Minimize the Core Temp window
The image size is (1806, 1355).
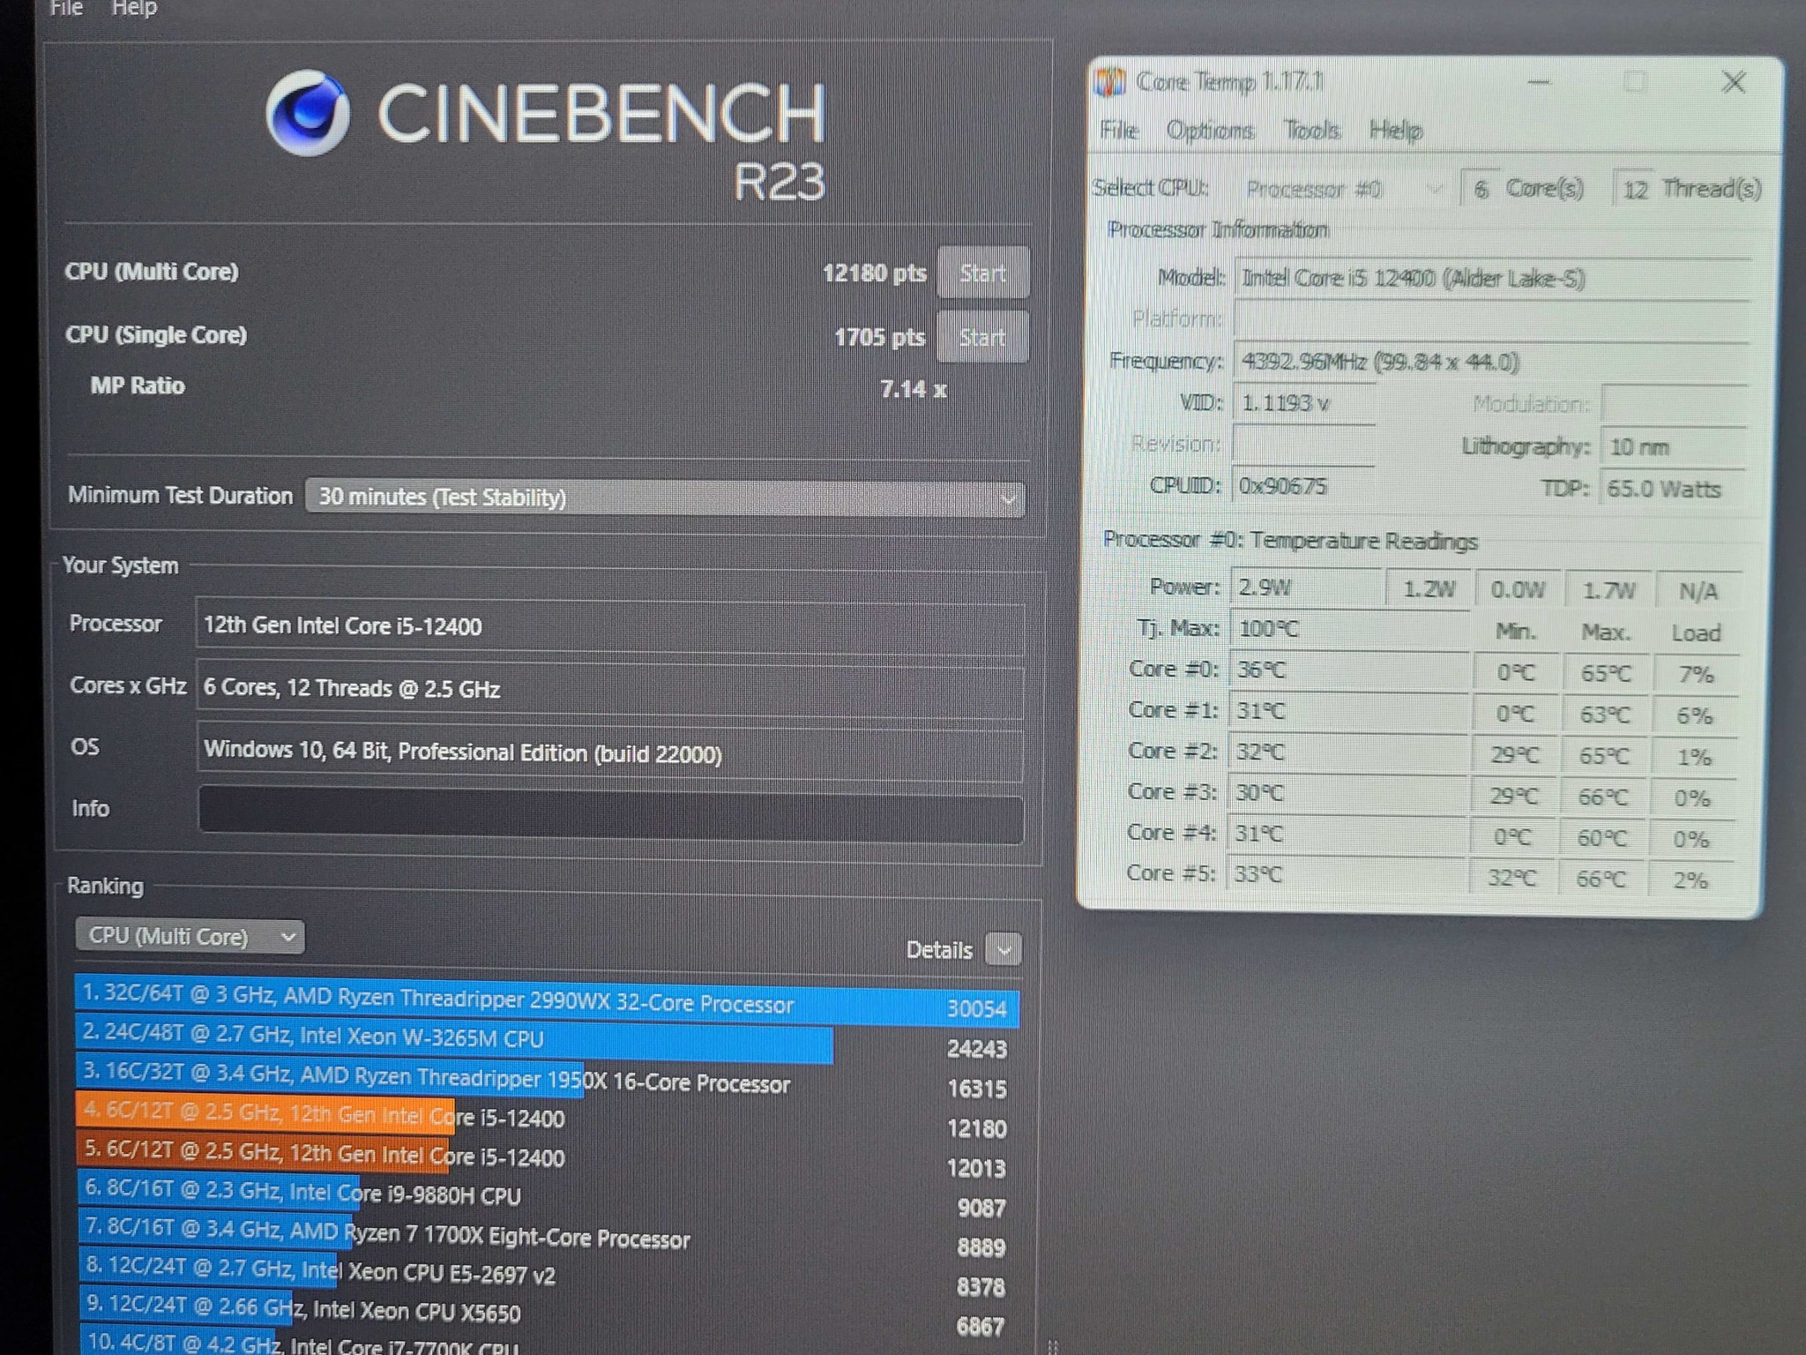[1539, 82]
